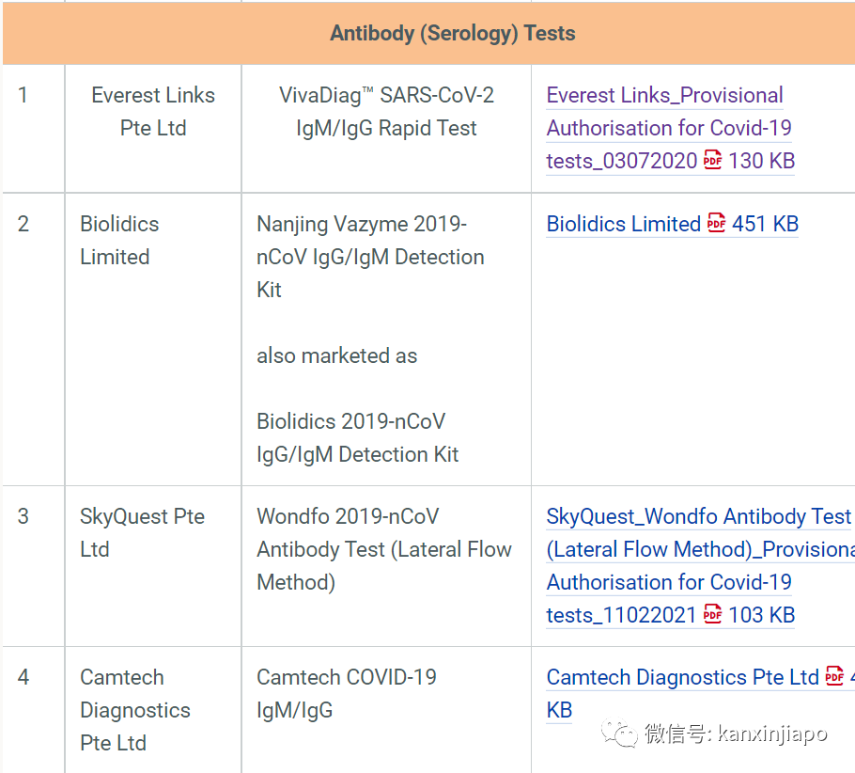Click 'also marketed as' text
855x773 pixels.
(337, 355)
